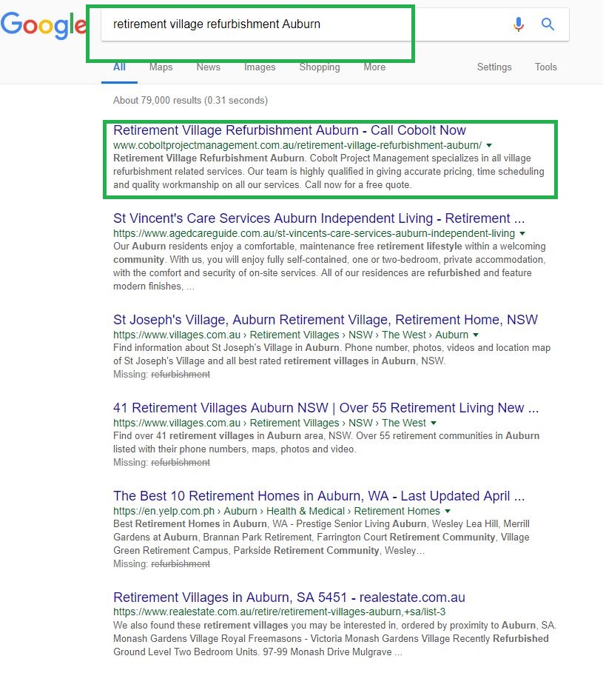The height and width of the screenshot is (673, 603).
Task: Open 41 Retirement Villages Auburn NSW result
Action: (x=326, y=407)
